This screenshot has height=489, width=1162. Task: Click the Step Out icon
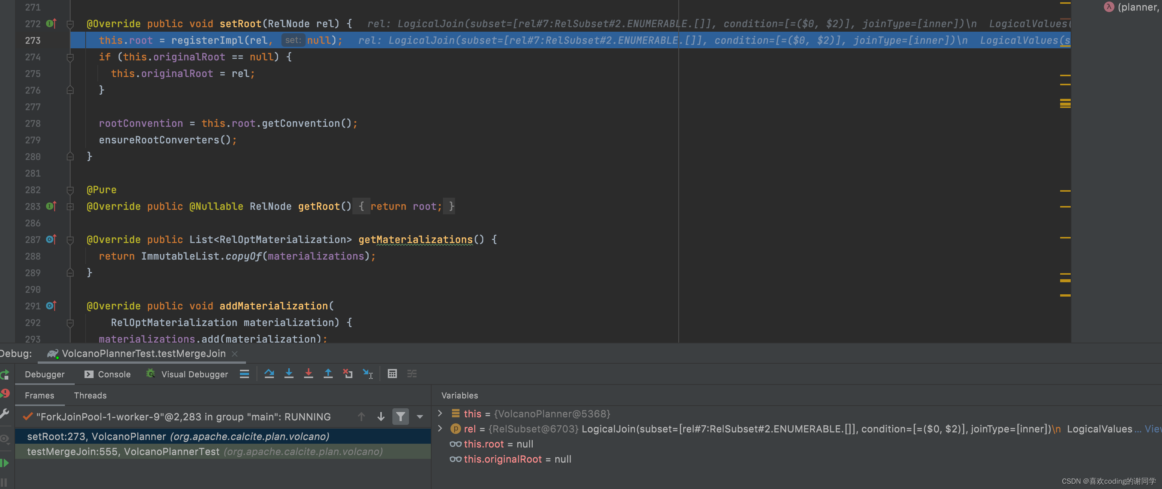click(328, 374)
